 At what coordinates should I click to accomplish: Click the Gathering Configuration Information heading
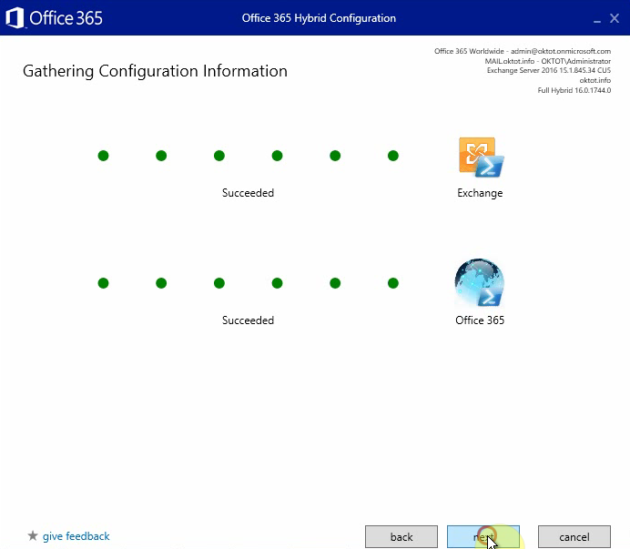pyautogui.click(x=155, y=72)
